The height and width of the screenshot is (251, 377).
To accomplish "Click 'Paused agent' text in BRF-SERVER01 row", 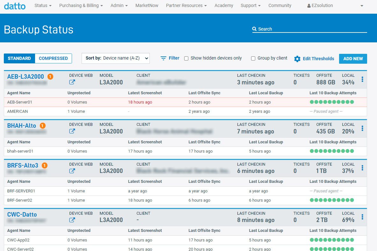I will 326,191.
